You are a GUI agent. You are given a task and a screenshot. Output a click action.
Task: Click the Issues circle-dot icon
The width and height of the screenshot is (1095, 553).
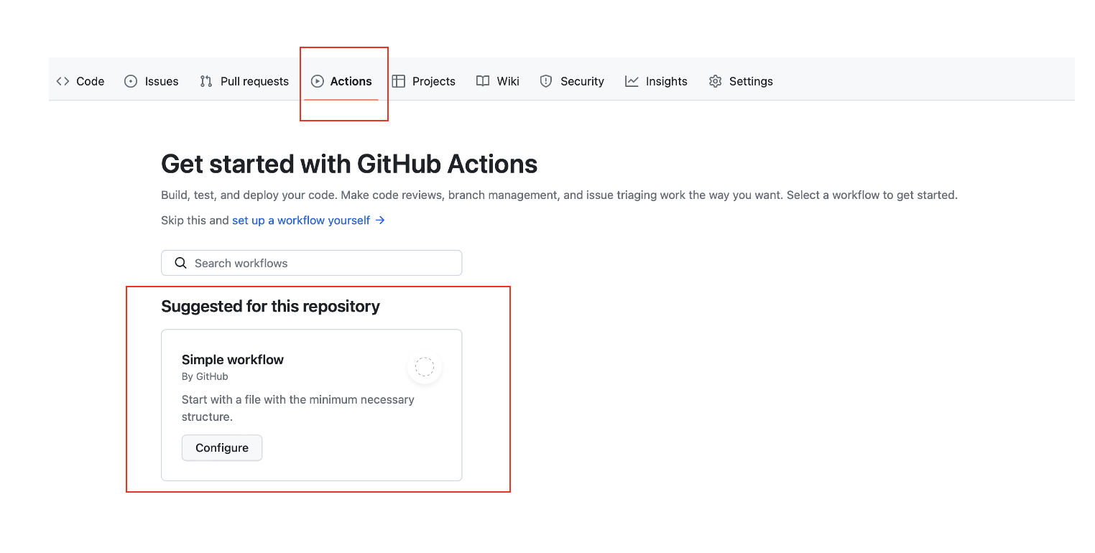[x=131, y=81]
